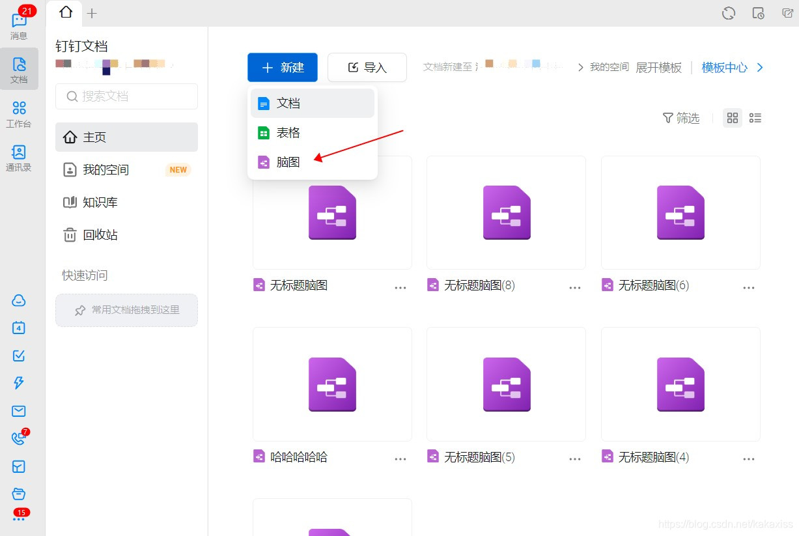Screen dimensions: 799x536
Task: Click the more dots icon with badge 15
Action: click(x=19, y=516)
